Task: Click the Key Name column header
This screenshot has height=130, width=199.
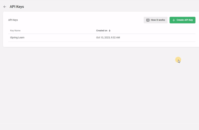Action: [15, 31]
